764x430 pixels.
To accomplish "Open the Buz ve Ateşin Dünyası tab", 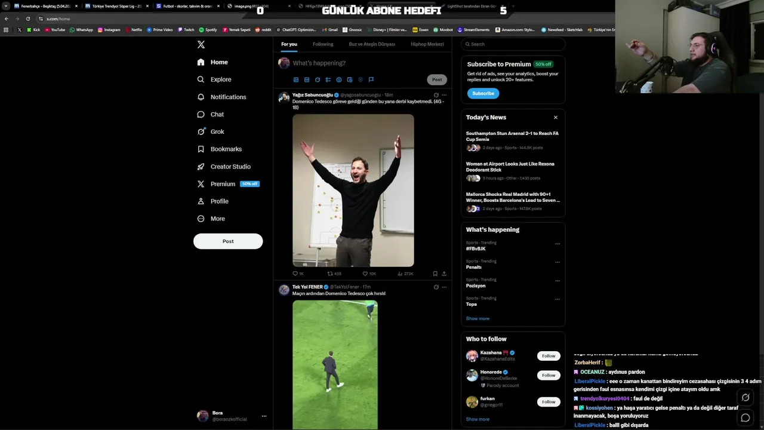I will (372, 44).
